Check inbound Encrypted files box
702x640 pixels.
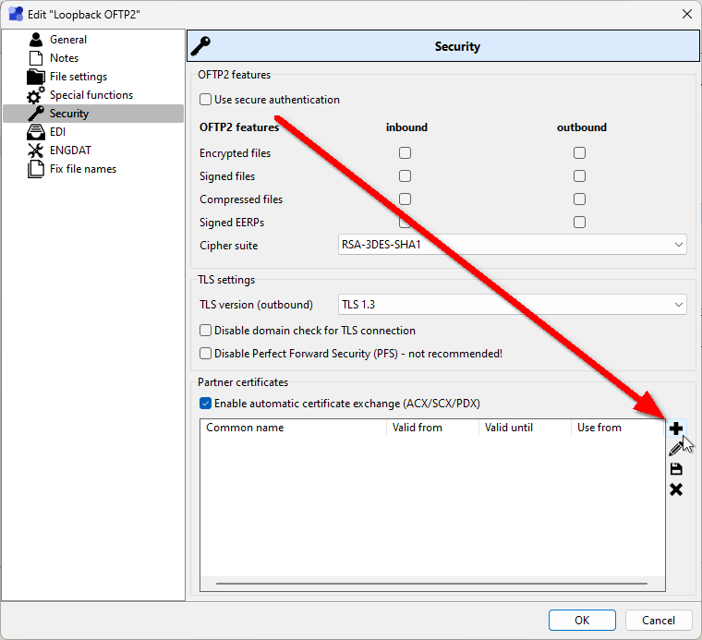pyautogui.click(x=405, y=153)
